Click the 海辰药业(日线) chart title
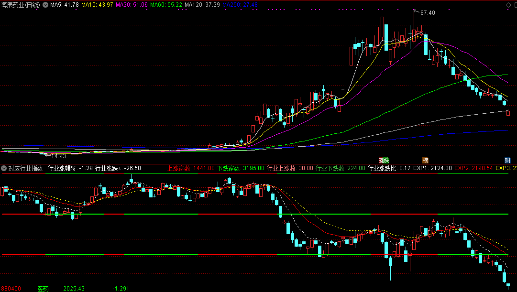Screen dimensions: 517x292 pyautogui.click(x=21, y=5)
